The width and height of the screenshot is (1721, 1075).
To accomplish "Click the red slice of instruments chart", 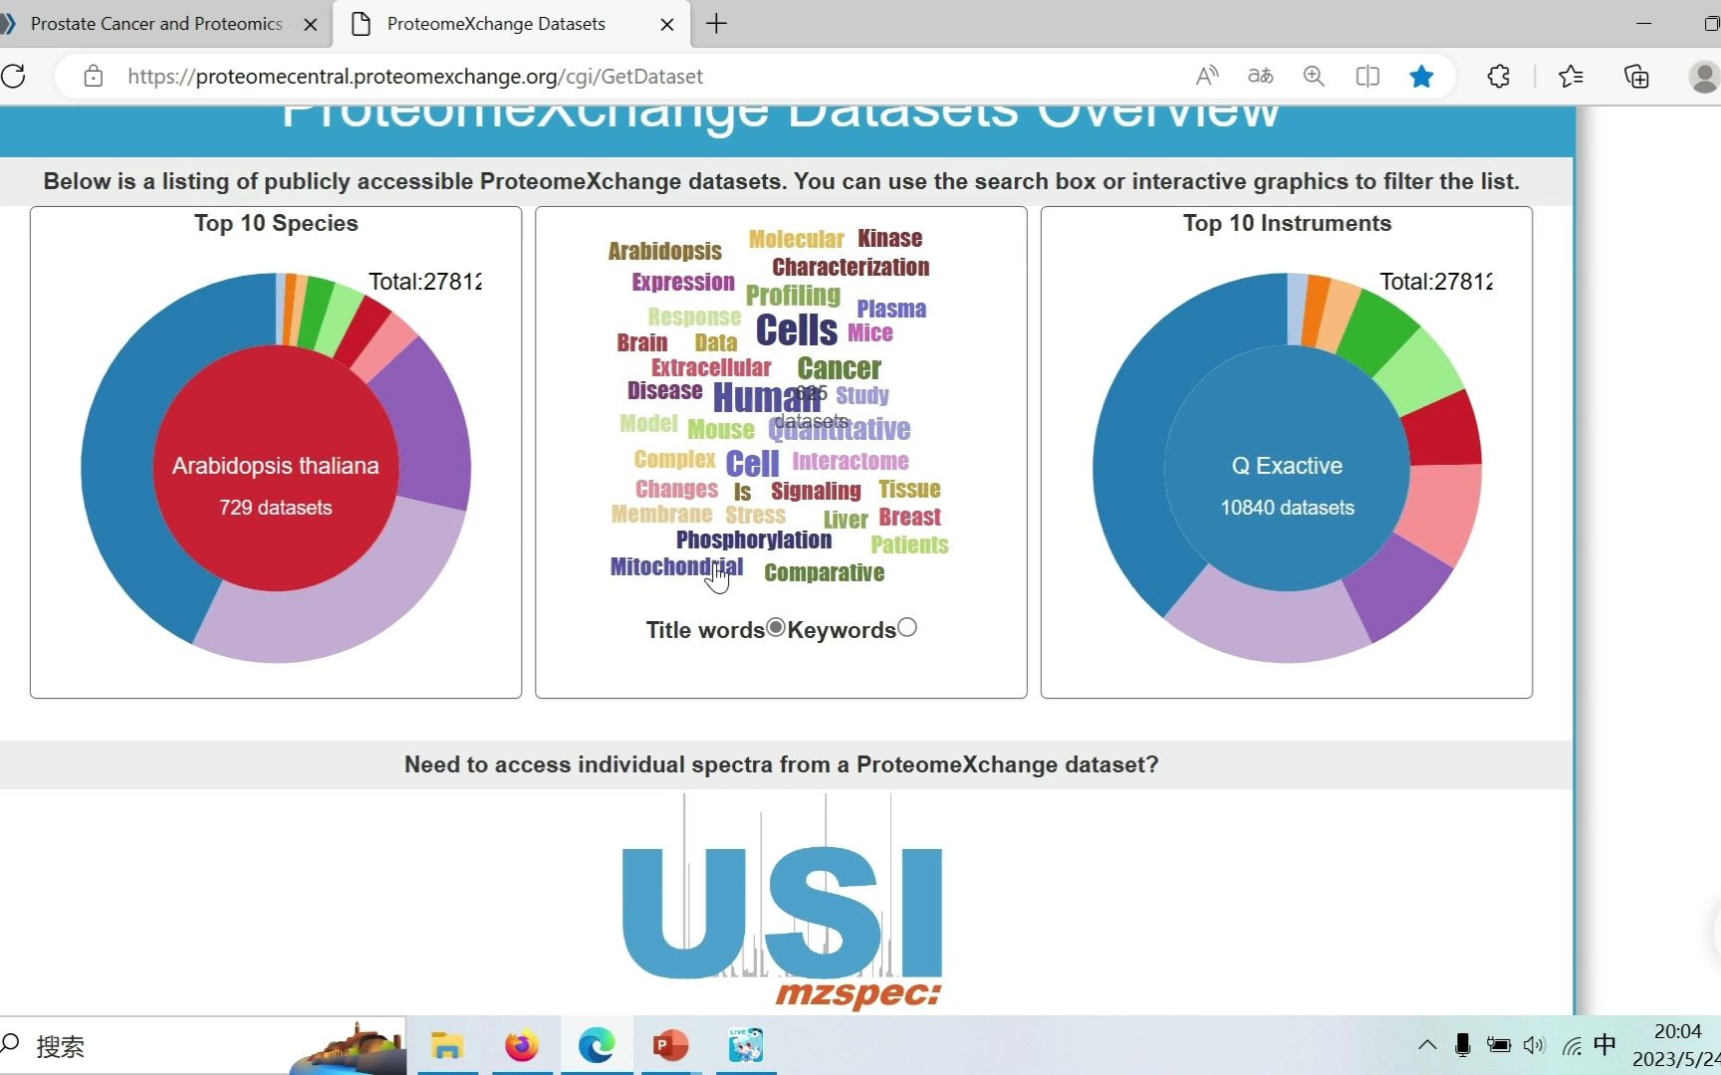I will 1444,428.
